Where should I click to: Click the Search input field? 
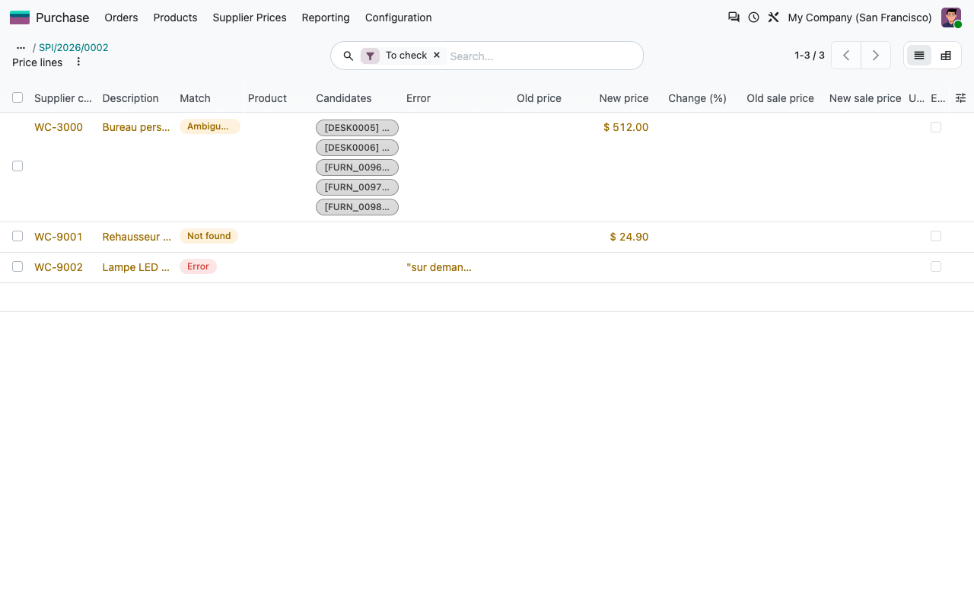point(540,56)
